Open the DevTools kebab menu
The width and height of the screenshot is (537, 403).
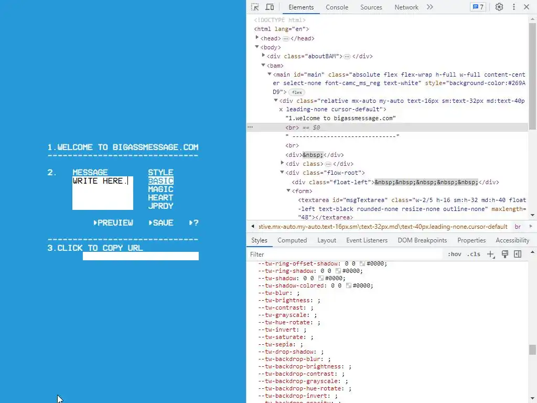(x=514, y=7)
